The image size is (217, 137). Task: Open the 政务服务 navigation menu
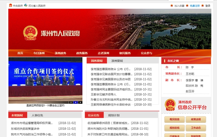pos(82,53)
